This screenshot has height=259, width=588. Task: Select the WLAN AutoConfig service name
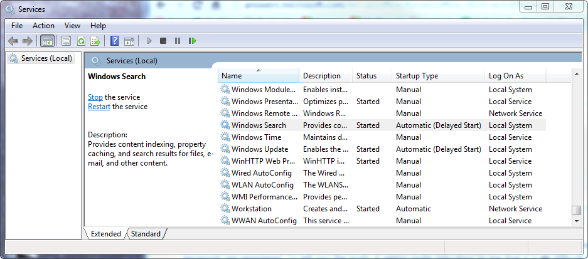[262, 185]
